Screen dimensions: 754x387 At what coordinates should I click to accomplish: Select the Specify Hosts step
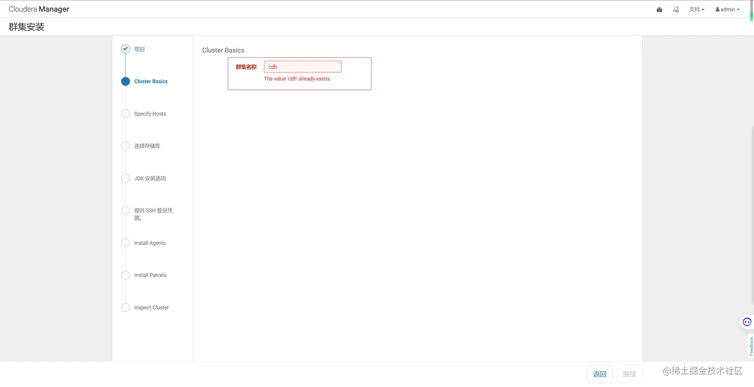click(x=150, y=114)
